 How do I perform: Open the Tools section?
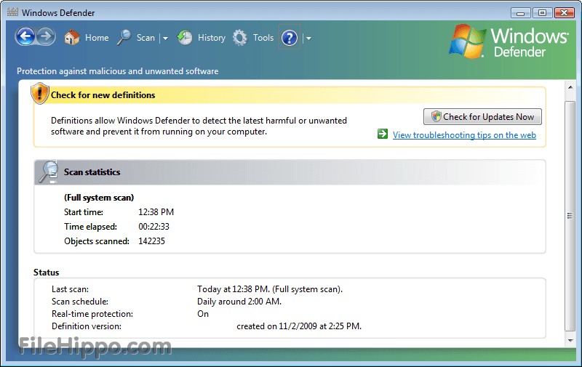point(263,38)
